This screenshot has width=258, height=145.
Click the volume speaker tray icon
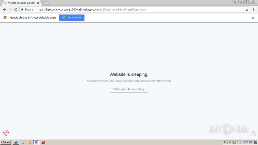coord(239,142)
